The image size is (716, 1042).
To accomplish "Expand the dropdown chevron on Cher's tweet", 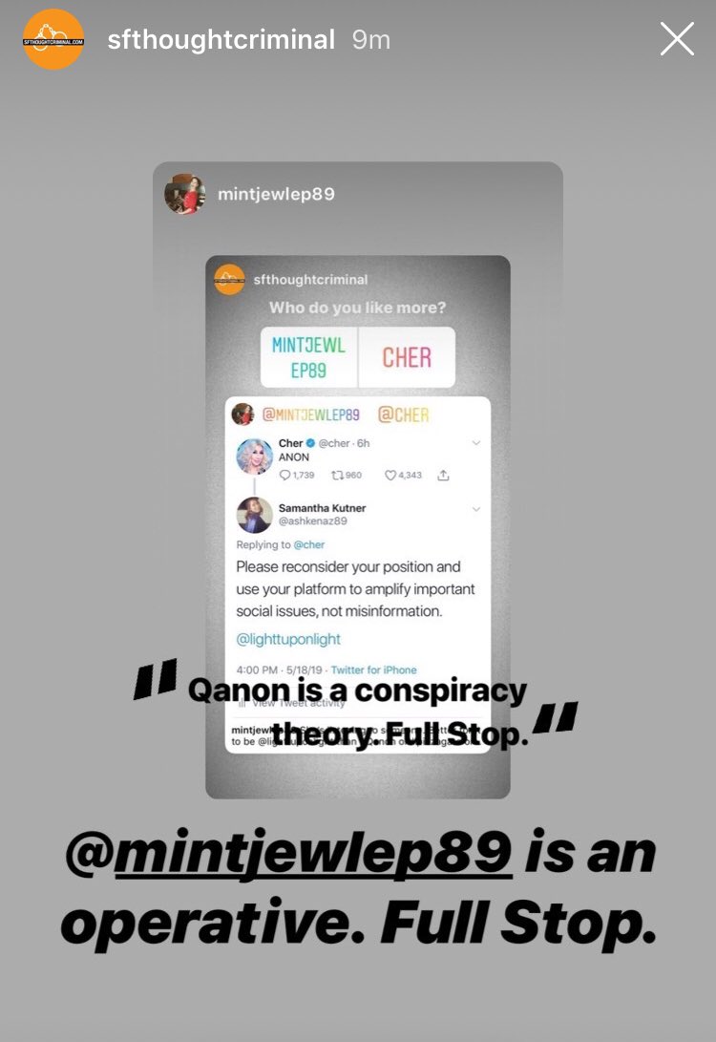I will (475, 443).
